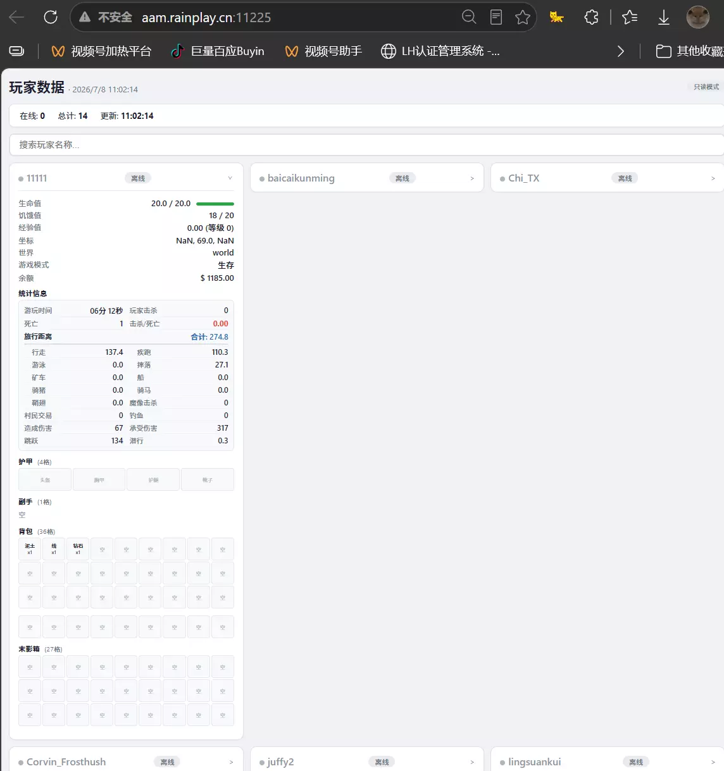This screenshot has width=724, height=771.
Task: Open the 巨量百应Buyin bookmark
Action: click(x=218, y=51)
